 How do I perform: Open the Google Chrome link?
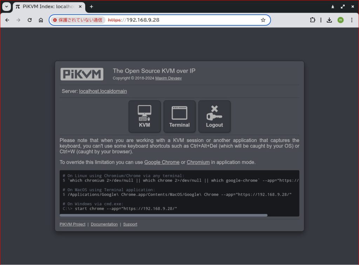coord(162,162)
